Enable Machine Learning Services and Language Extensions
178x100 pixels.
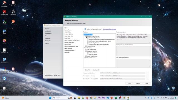pos(88,39)
